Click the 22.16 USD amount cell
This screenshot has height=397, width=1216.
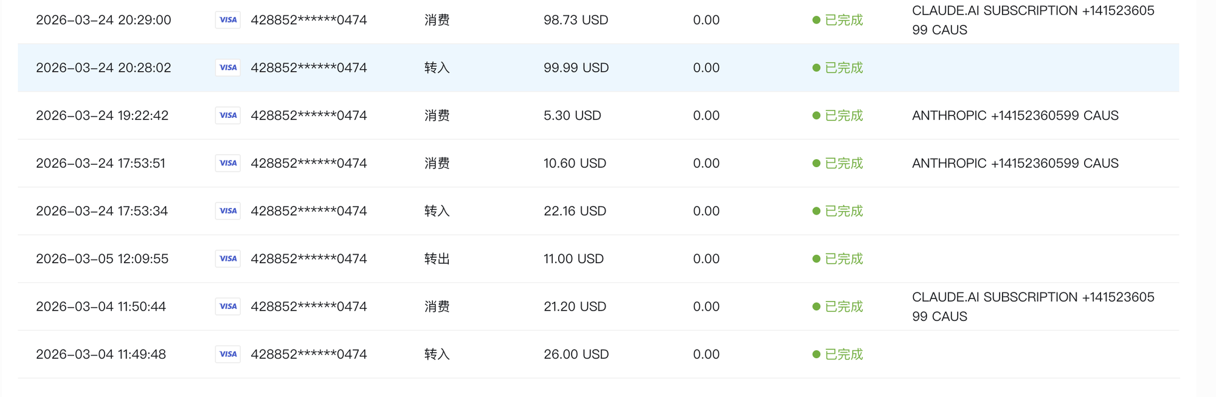[575, 211]
